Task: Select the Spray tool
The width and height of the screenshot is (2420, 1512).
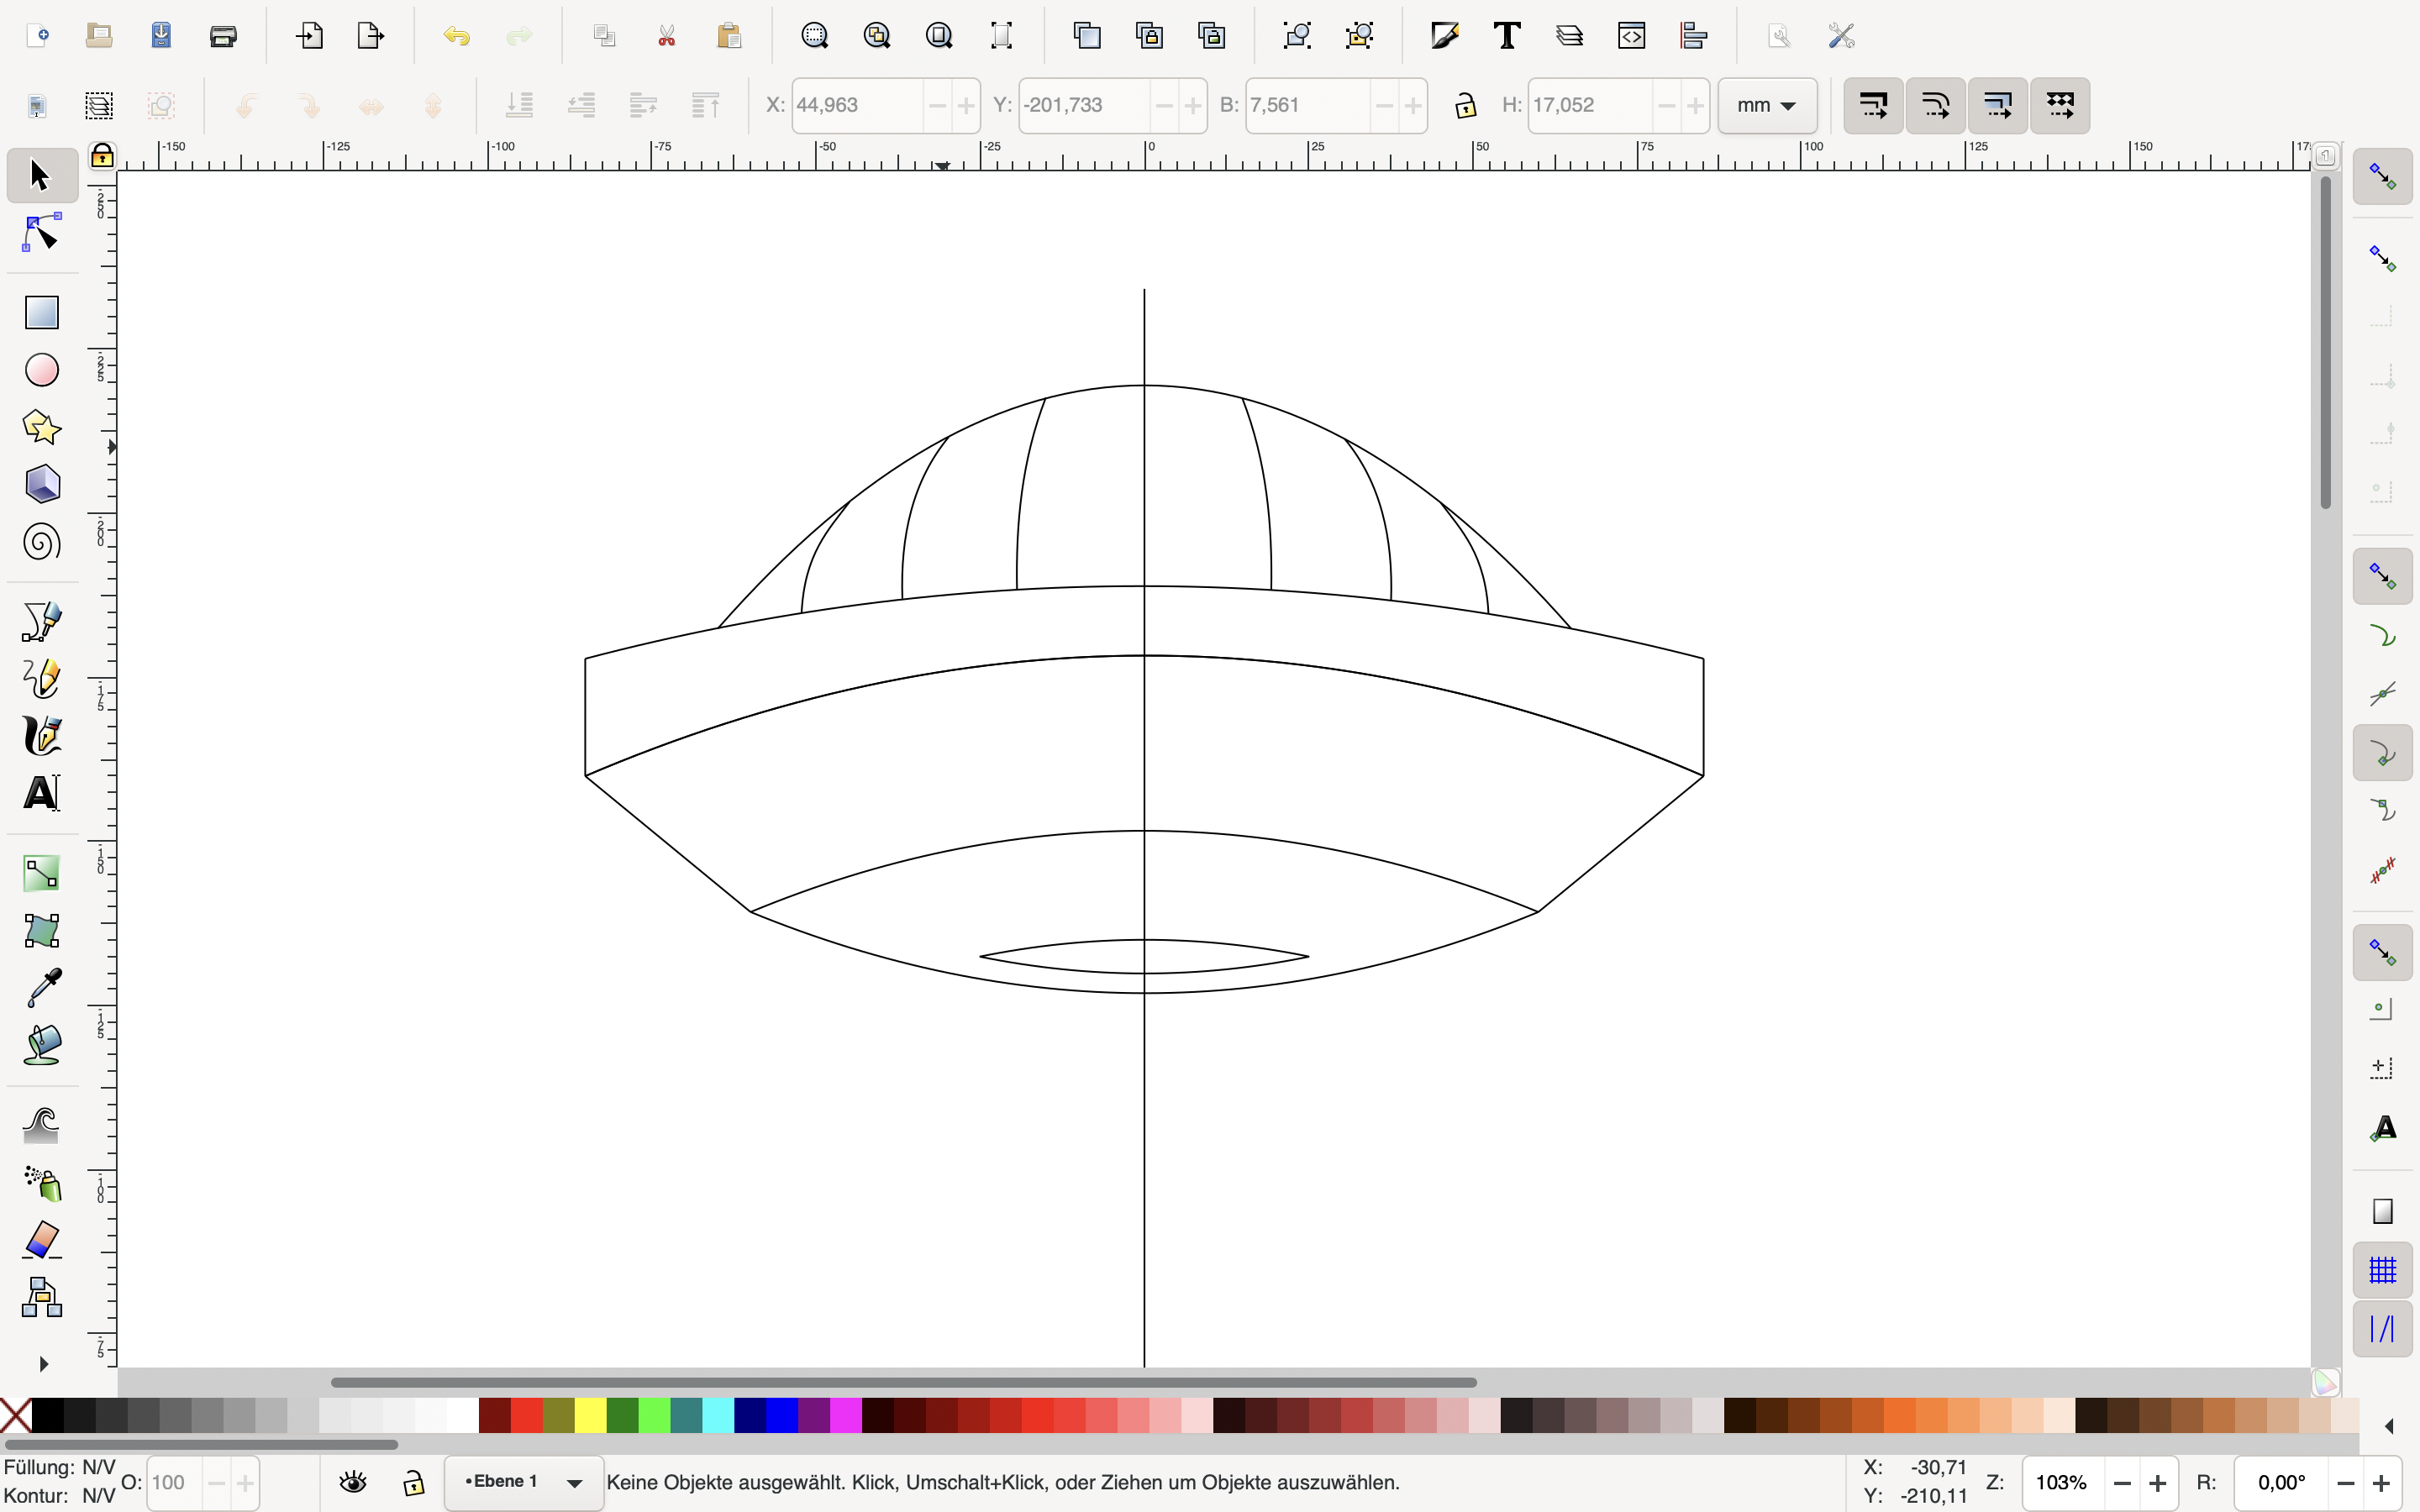Action: coord(41,1183)
